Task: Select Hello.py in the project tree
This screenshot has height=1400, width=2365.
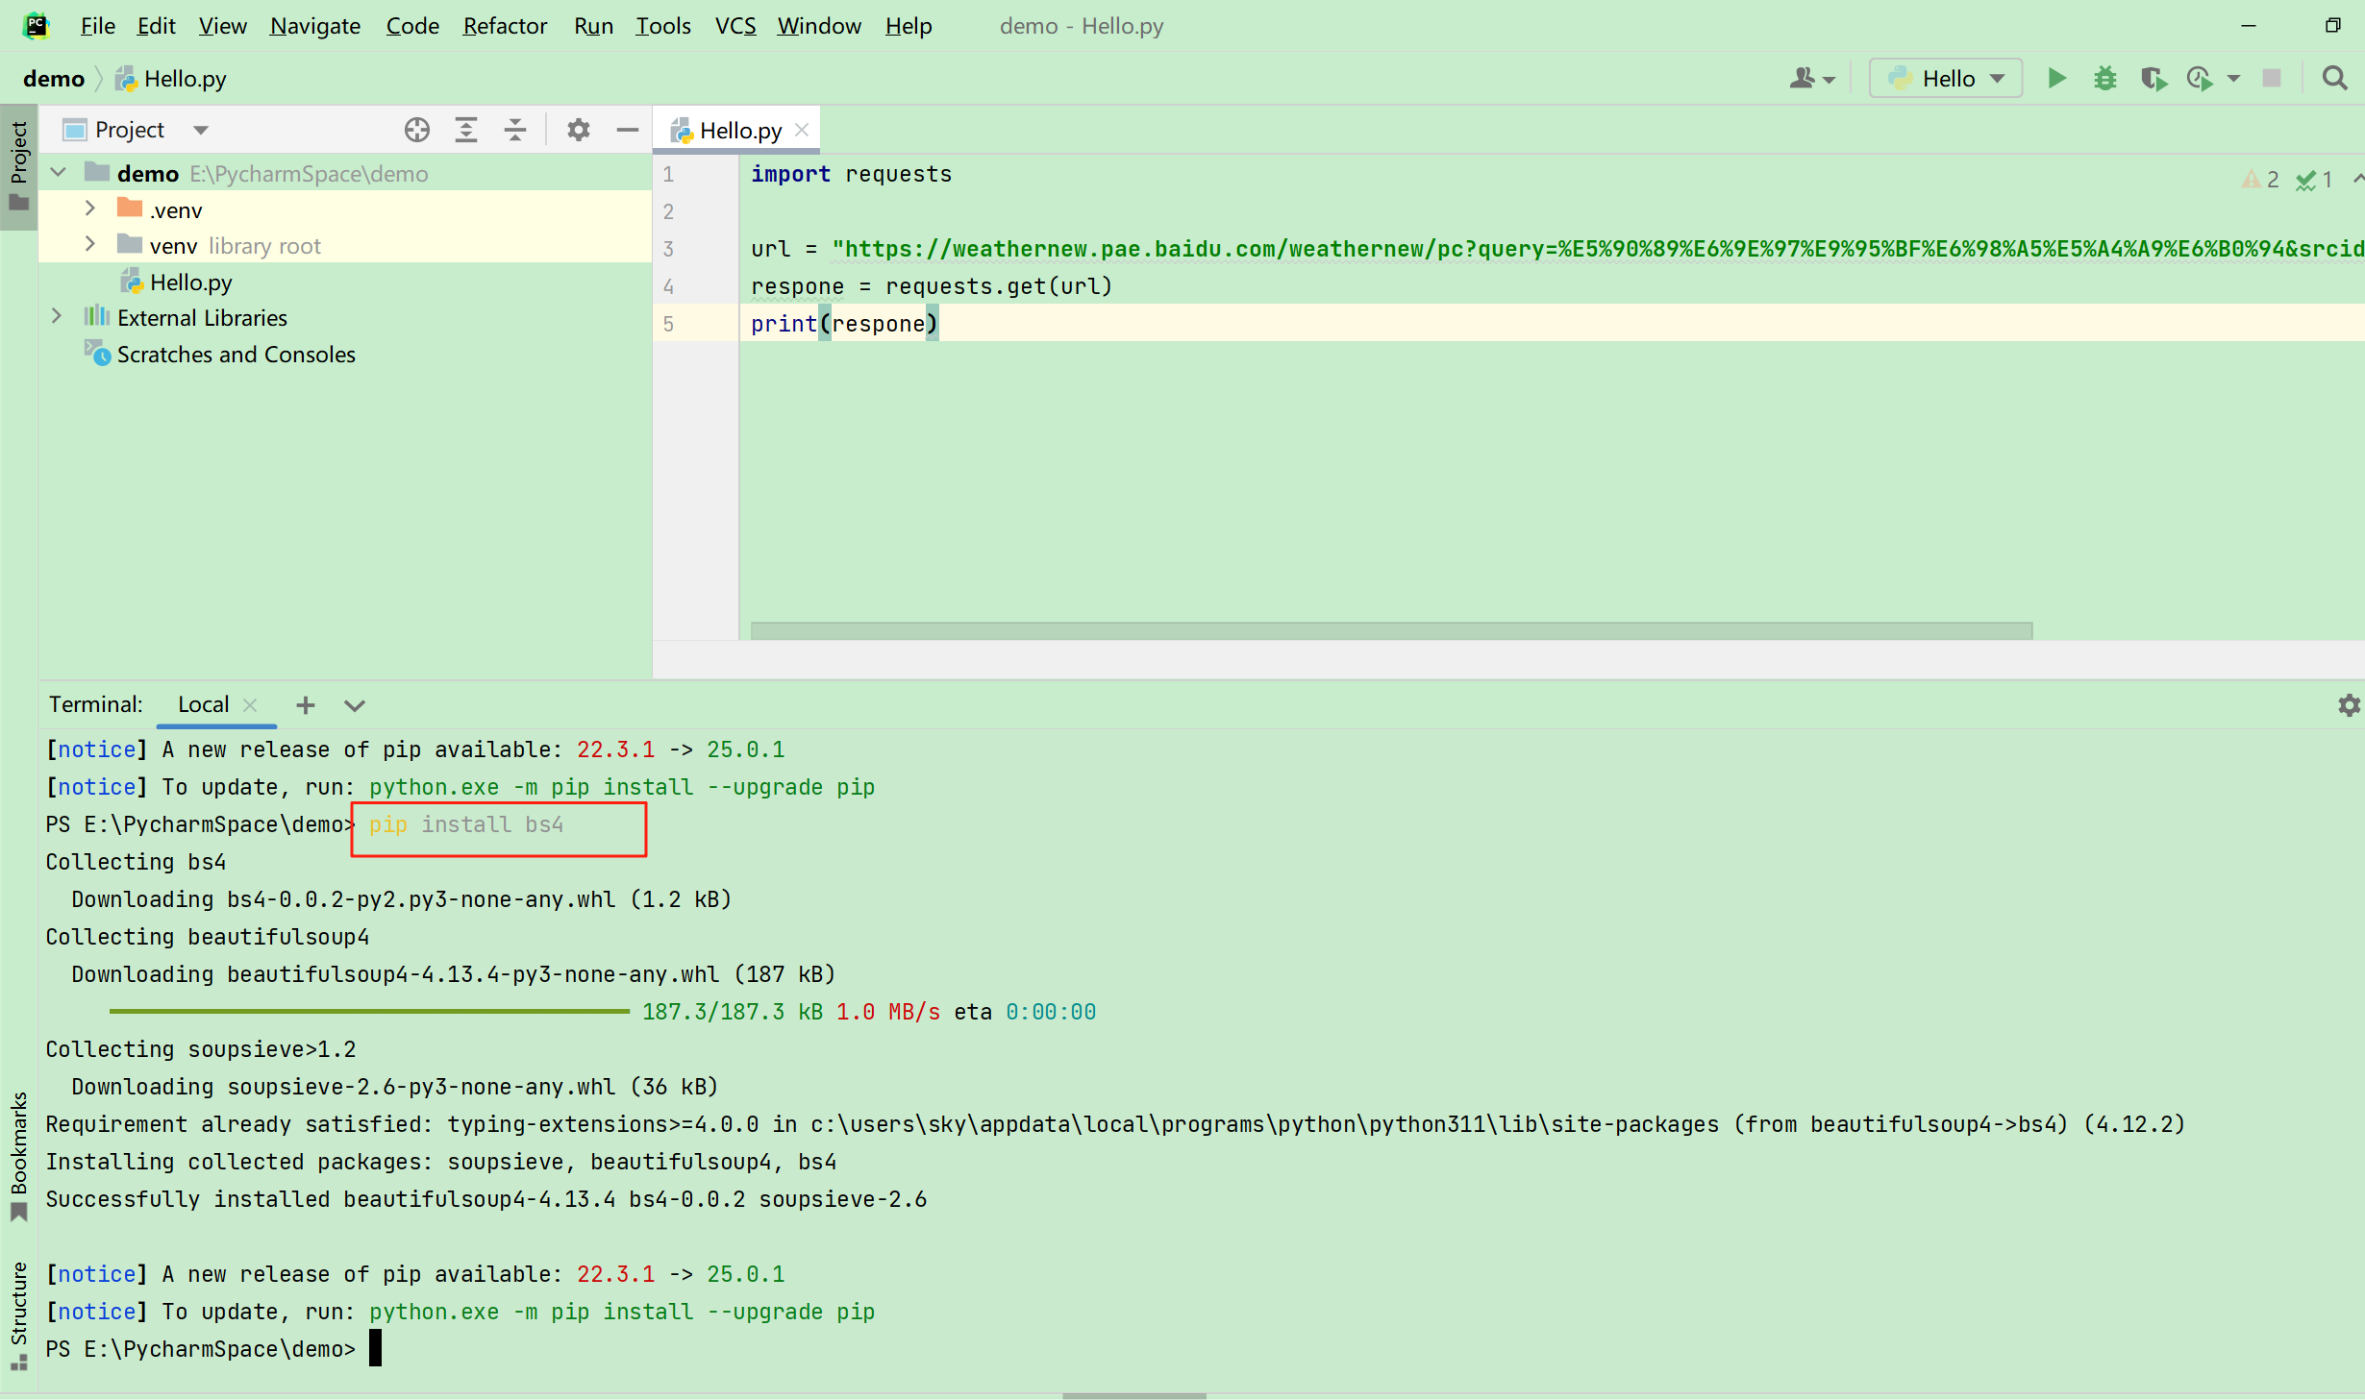Action: (x=190, y=282)
